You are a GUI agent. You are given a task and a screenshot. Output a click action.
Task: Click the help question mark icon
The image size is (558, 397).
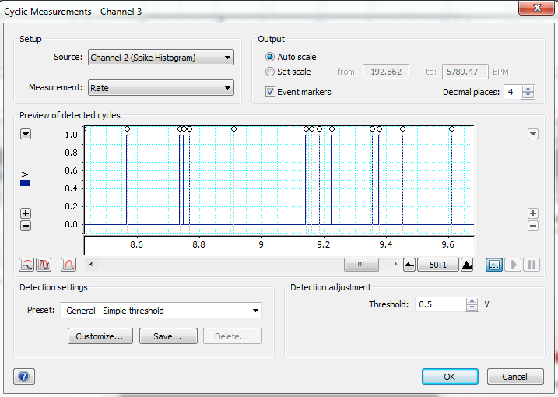[23, 377]
